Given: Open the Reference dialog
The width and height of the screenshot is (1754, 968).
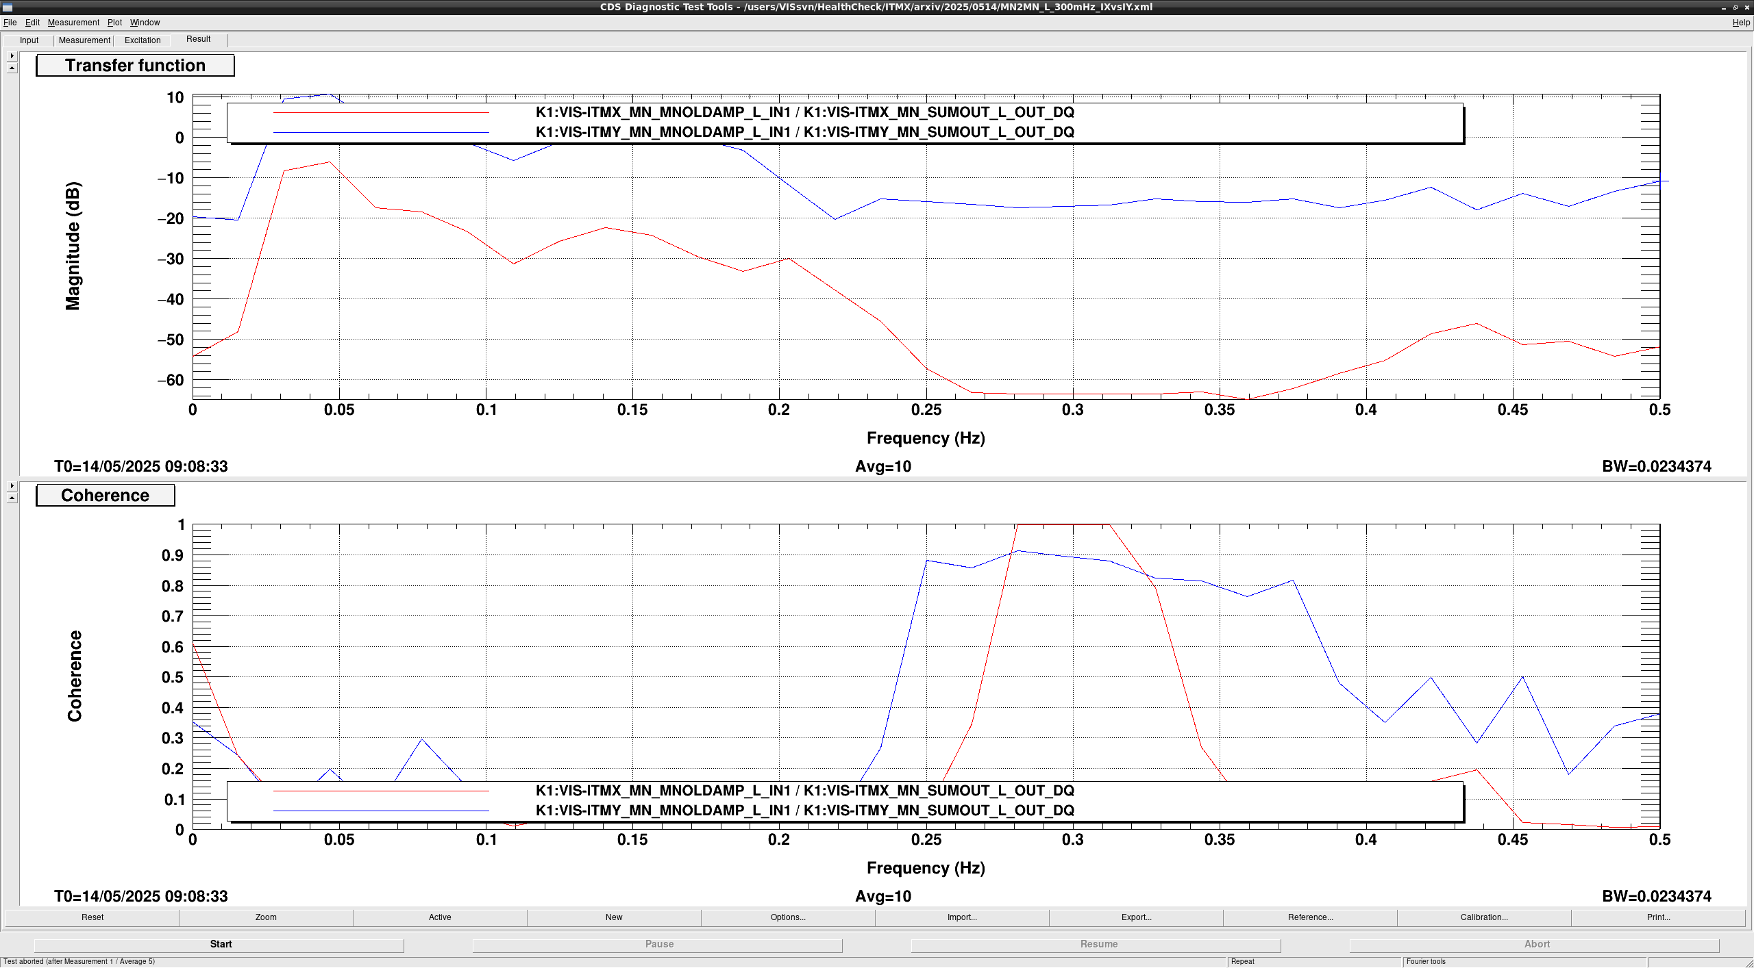Looking at the screenshot, I should [x=1310, y=917].
